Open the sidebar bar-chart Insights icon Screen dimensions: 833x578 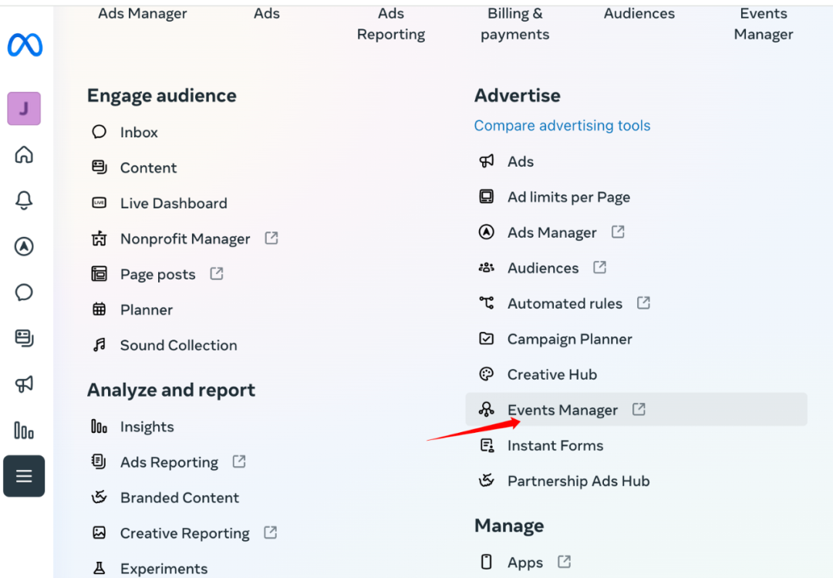24,430
